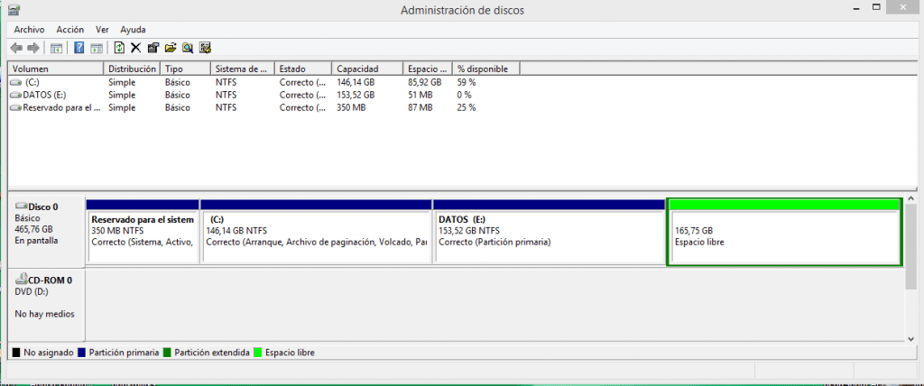This screenshot has width=924, height=386.
Task: Click the blue Help question-mark icon
Action: click(79, 48)
